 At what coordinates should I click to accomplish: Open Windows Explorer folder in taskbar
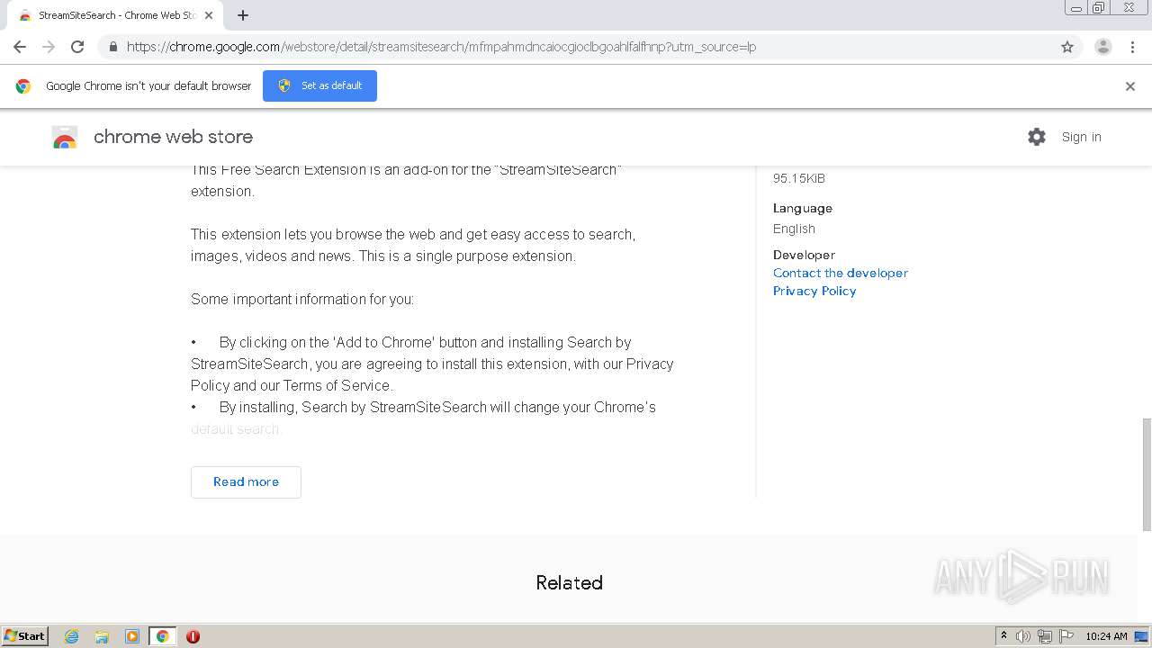102,636
